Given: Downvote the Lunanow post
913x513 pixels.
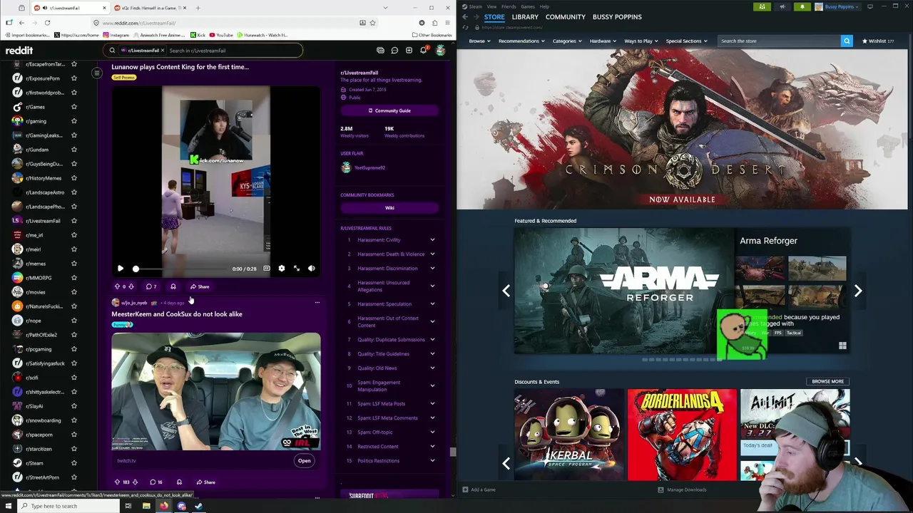Looking at the screenshot, I should [131, 286].
